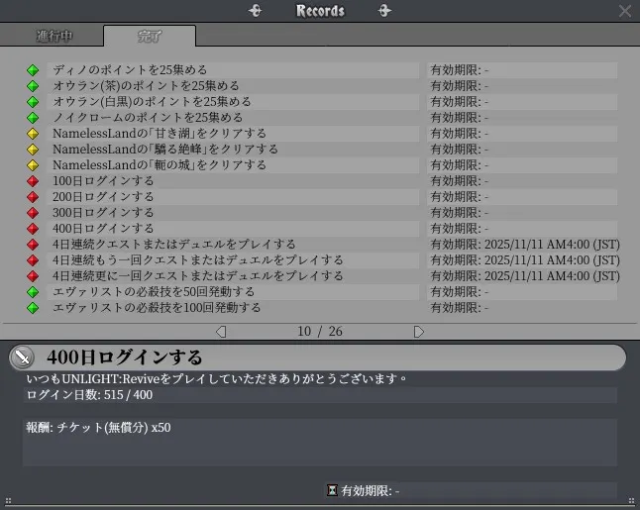Select record 4日連続クエストまたはデュエルをプレイする
This screenshot has height=510, width=640.
[x=233, y=245]
